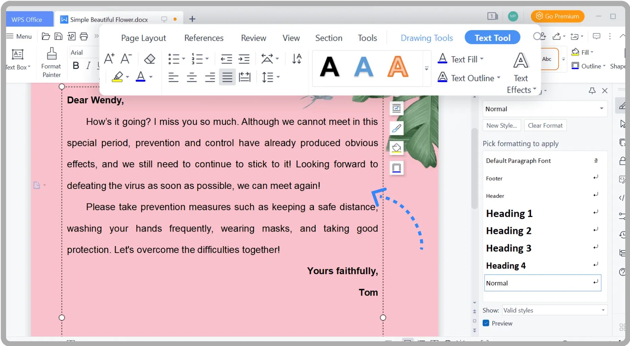Open the bullets list dropdown

[x=184, y=59]
